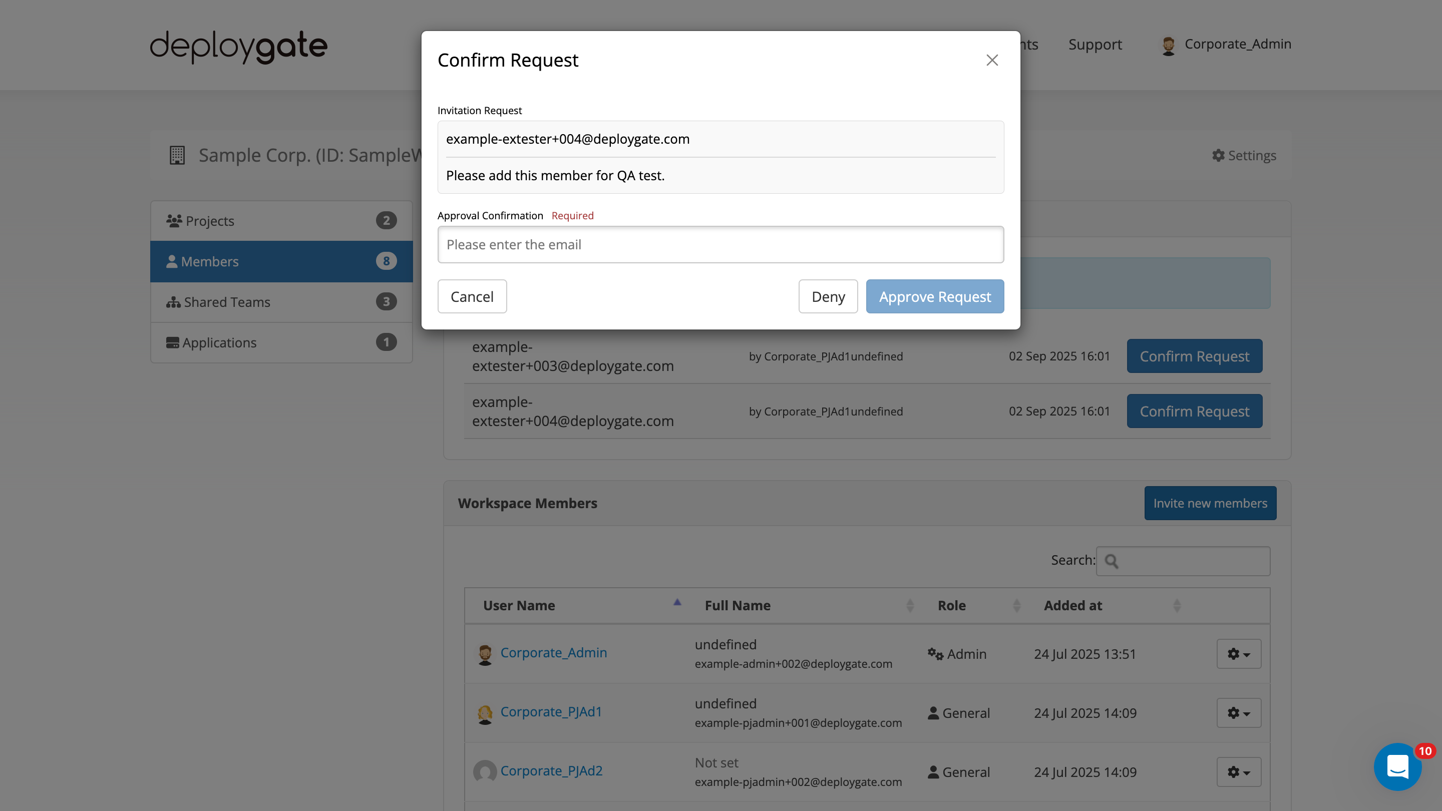Open Settings via the gear icon
1442x811 pixels.
(1219, 156)
